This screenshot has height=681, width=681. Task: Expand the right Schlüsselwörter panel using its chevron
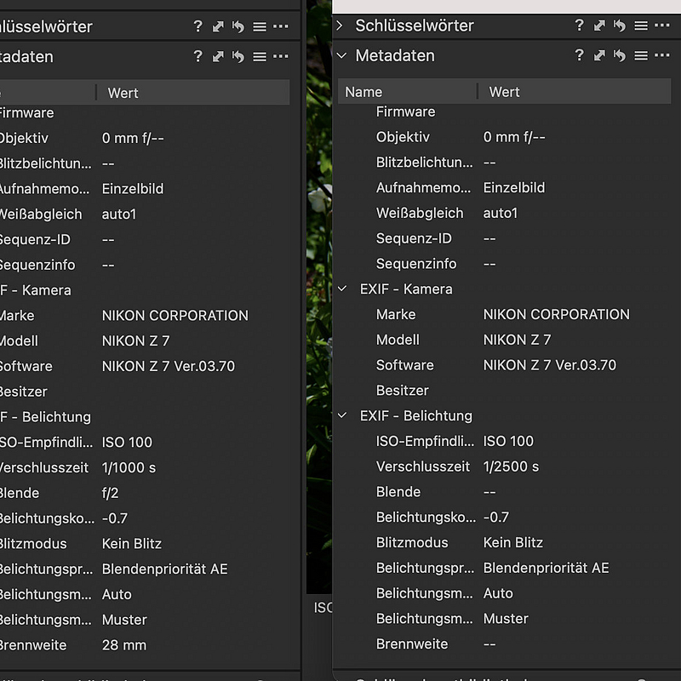(341, 26)
